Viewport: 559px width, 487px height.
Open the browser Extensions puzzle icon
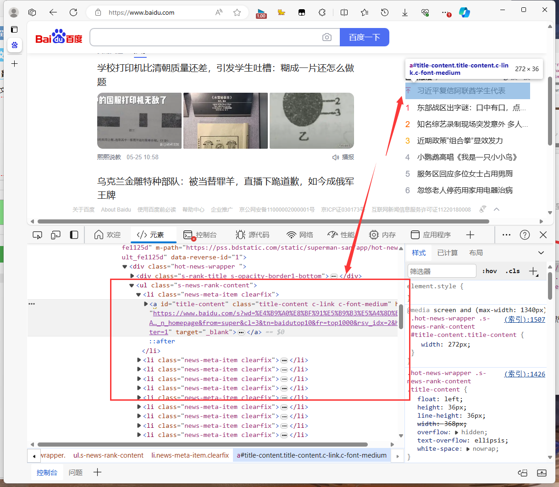pyautogui.click(x=322, y=13)
